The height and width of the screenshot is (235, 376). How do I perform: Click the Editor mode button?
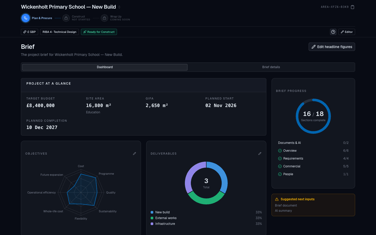[x=347, y=32]
